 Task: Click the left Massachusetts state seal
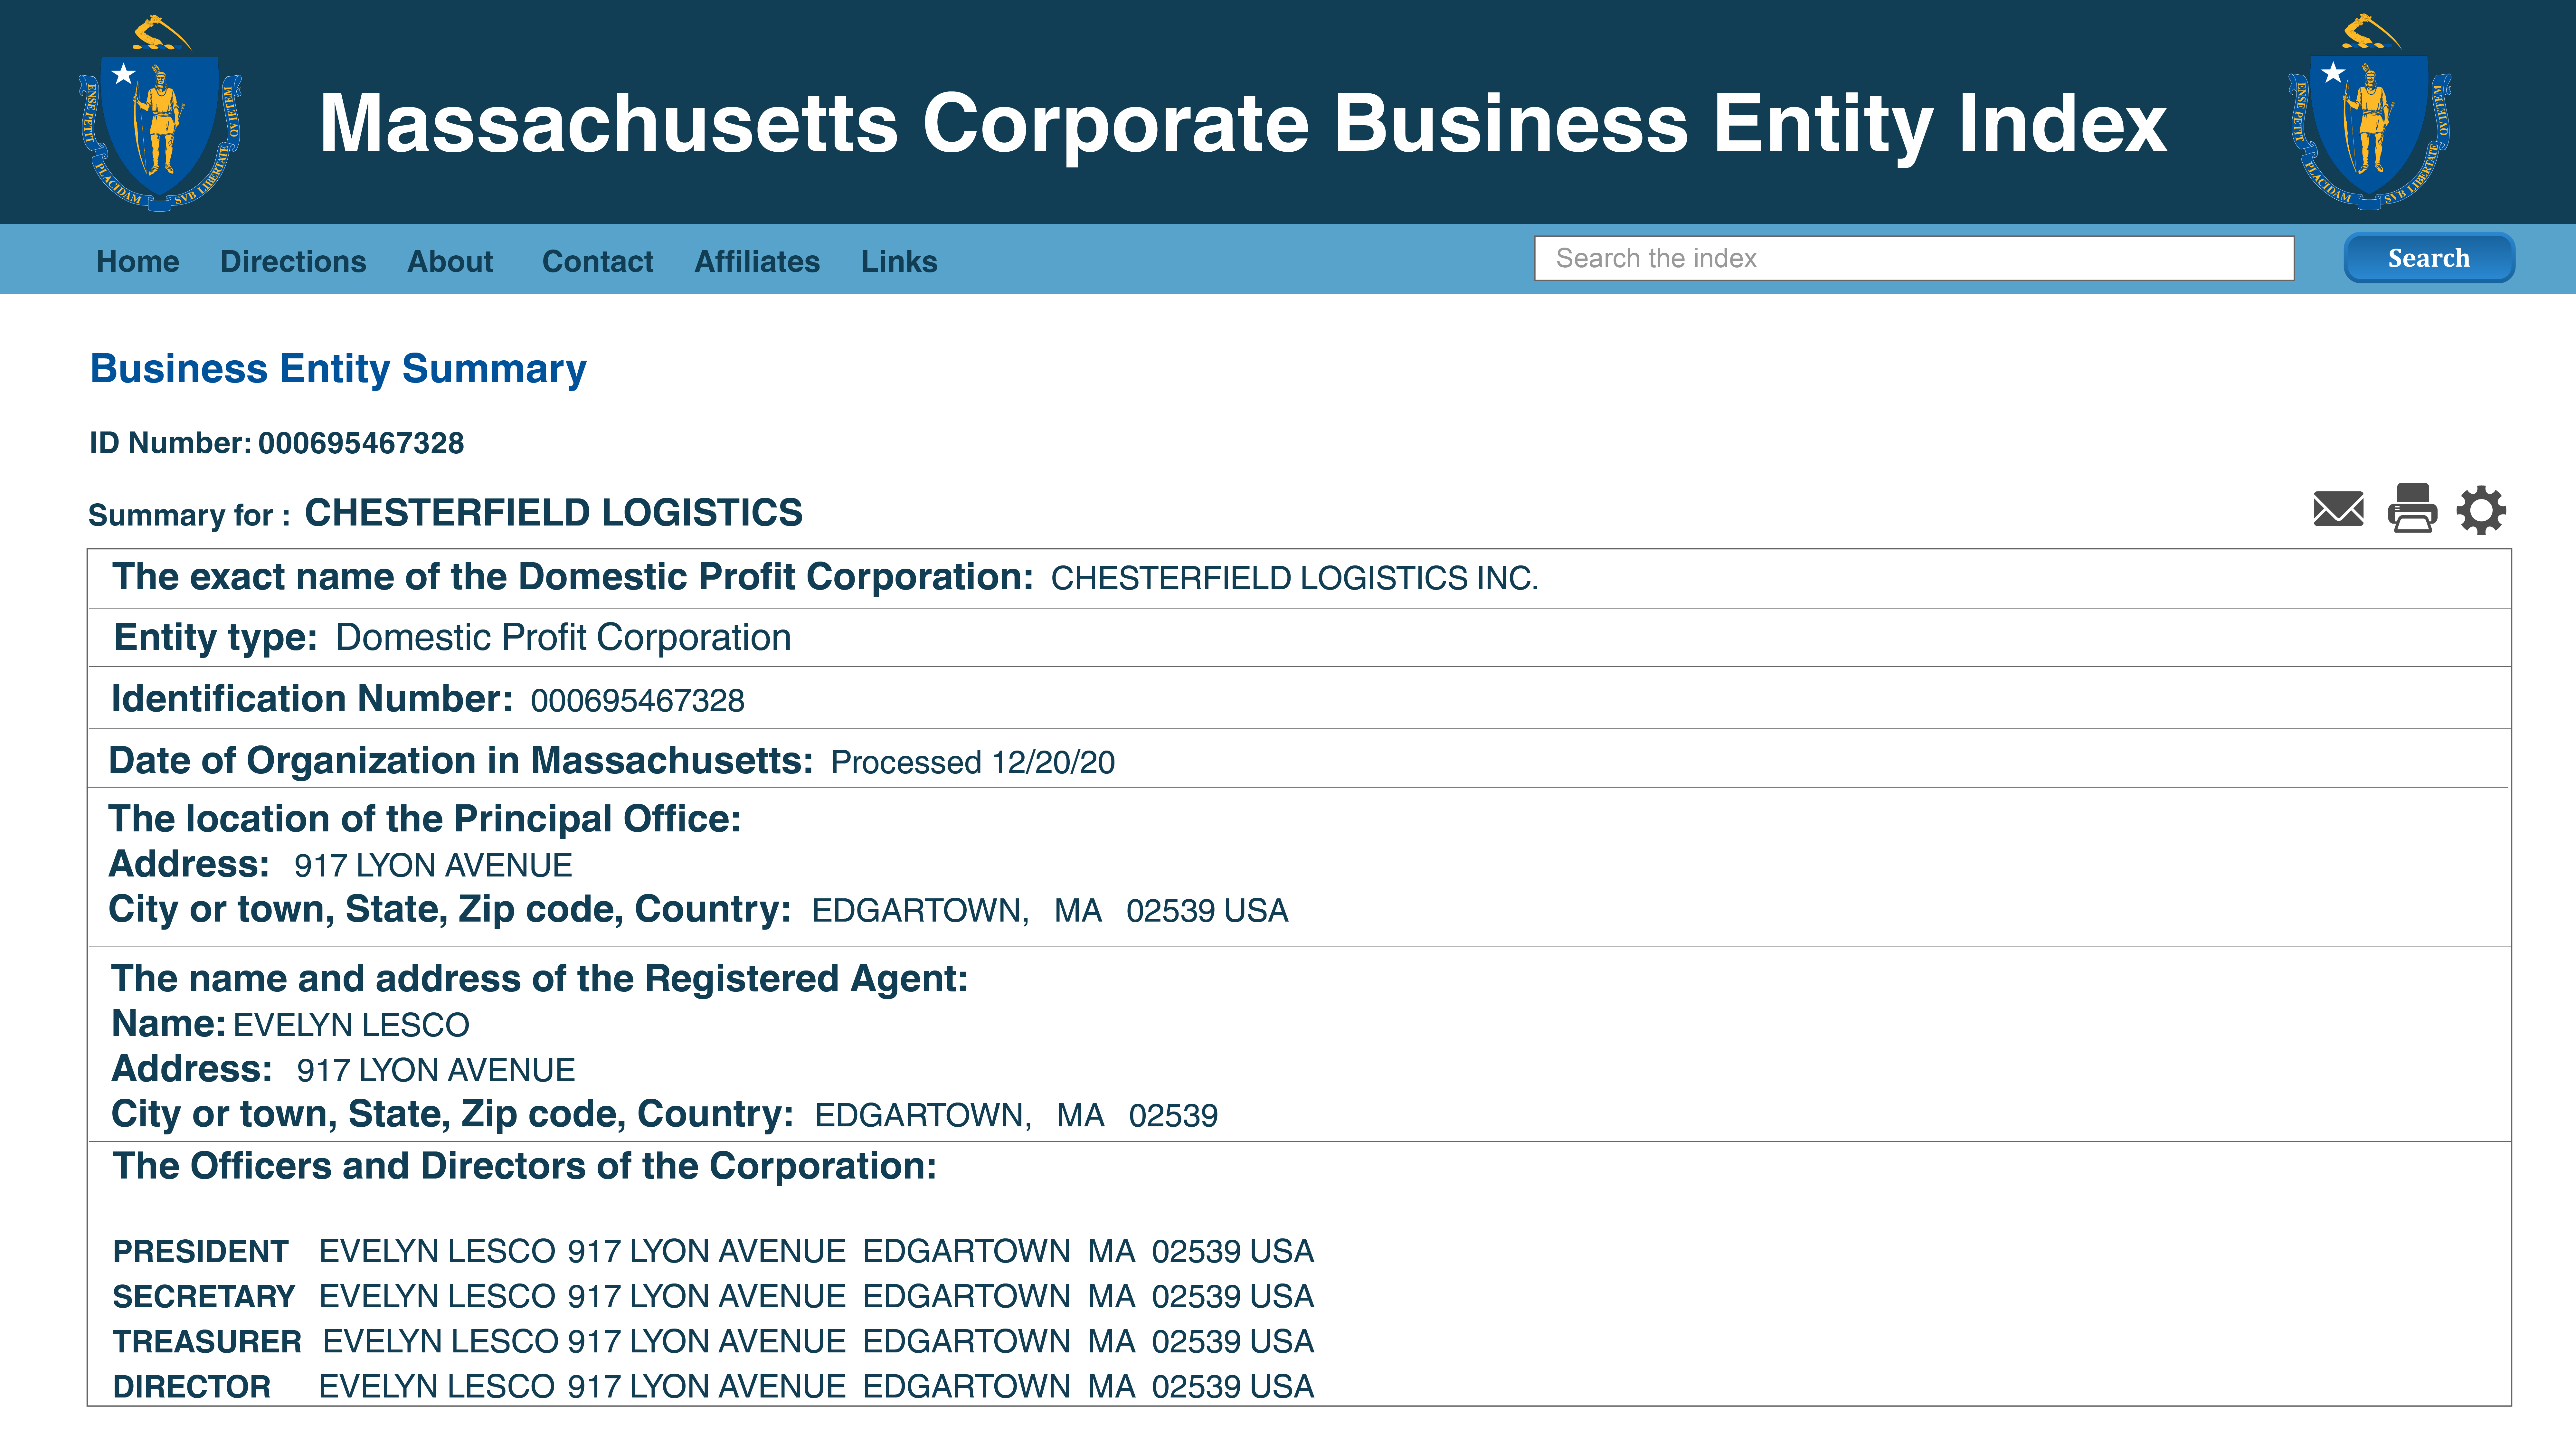(160, 113)
